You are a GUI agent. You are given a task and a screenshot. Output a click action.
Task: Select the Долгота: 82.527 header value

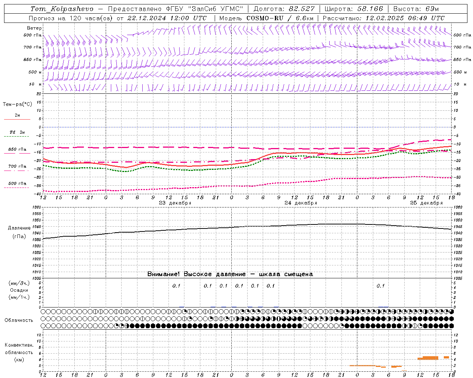(284, 9)
